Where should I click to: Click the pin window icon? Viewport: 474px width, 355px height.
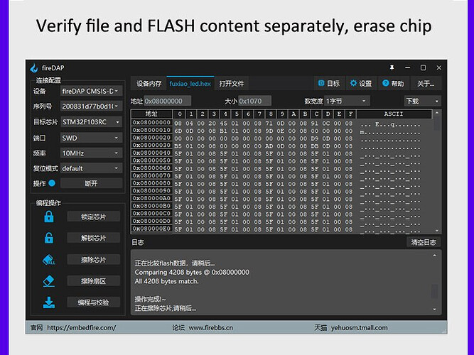392,67
